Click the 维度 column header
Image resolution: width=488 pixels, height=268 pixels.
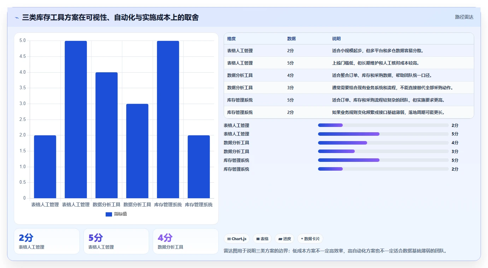point(231,39)
